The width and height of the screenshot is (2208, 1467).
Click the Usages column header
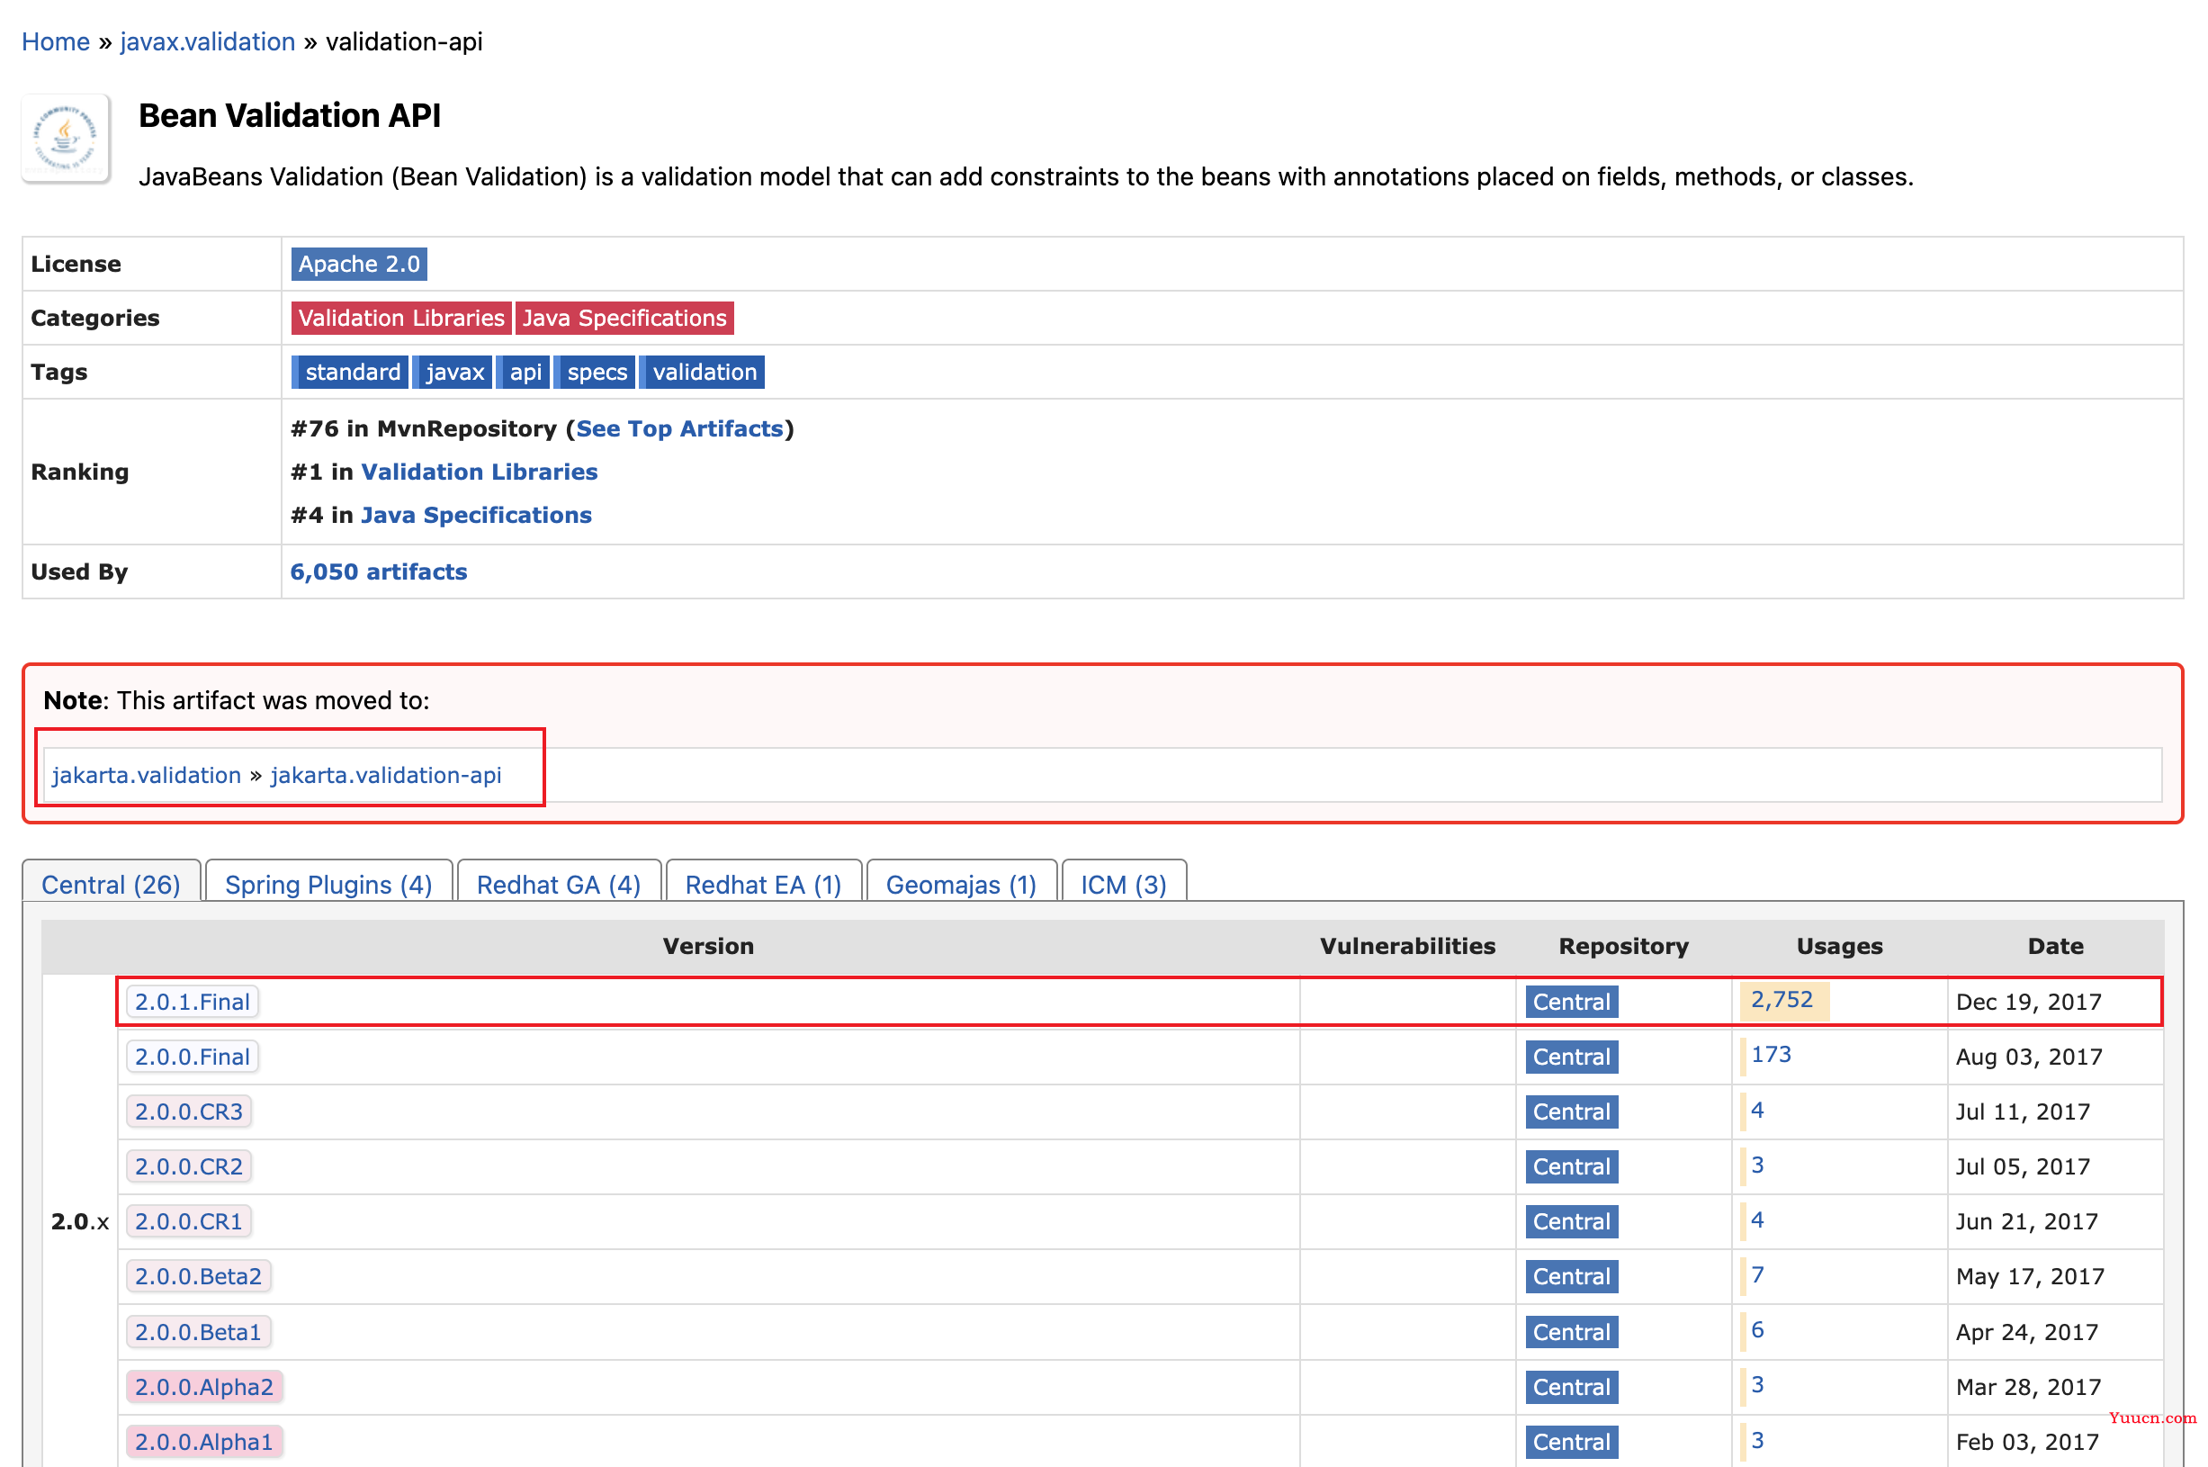tap(1839, 947)
